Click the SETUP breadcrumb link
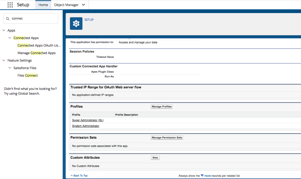 tap(89, 20)
